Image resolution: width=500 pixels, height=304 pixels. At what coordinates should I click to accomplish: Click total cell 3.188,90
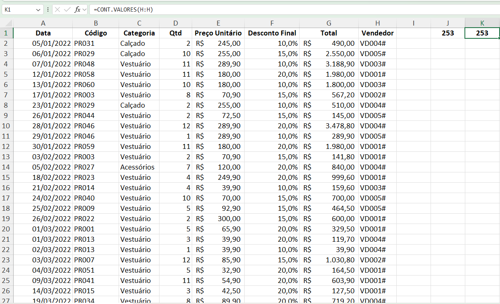[x=329, y=64]
